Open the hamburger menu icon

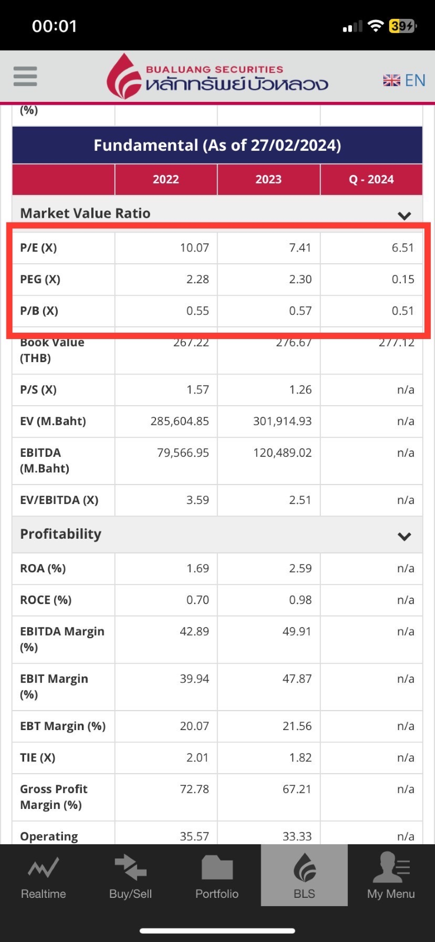click(x=25, y=77)
